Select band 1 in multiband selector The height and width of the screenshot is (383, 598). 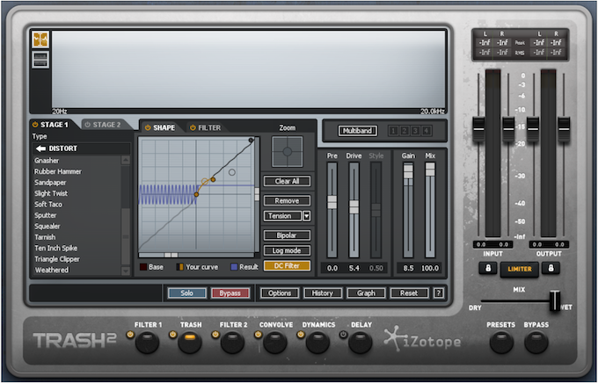(394, 131)
